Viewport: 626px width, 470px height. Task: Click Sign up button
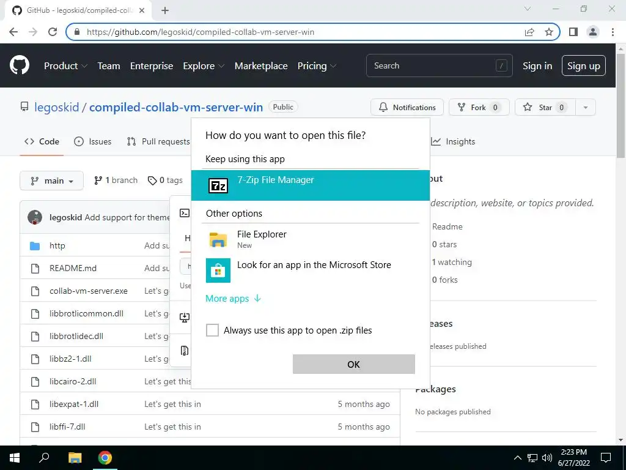coord(584,65)
